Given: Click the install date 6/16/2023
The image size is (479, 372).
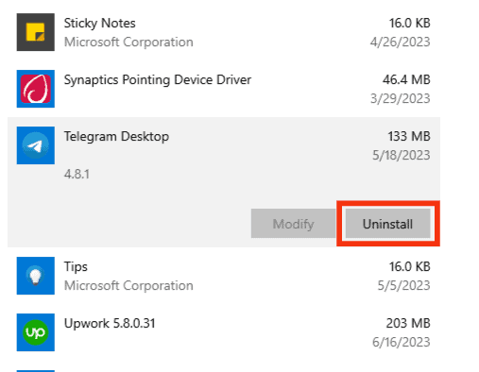Looking at the screenshot, I should (x=402, y=342).
